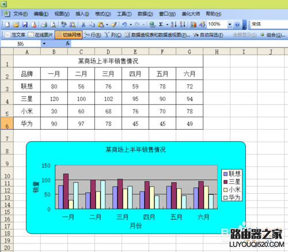Open the Undo history dropdown arrow
The width and height of the screenshot is (288, 252).
click(x=131, y=25)
